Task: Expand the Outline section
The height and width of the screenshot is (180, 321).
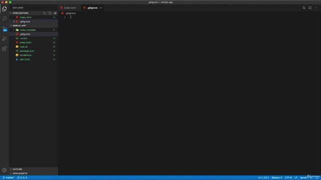Action: (18, 169)
